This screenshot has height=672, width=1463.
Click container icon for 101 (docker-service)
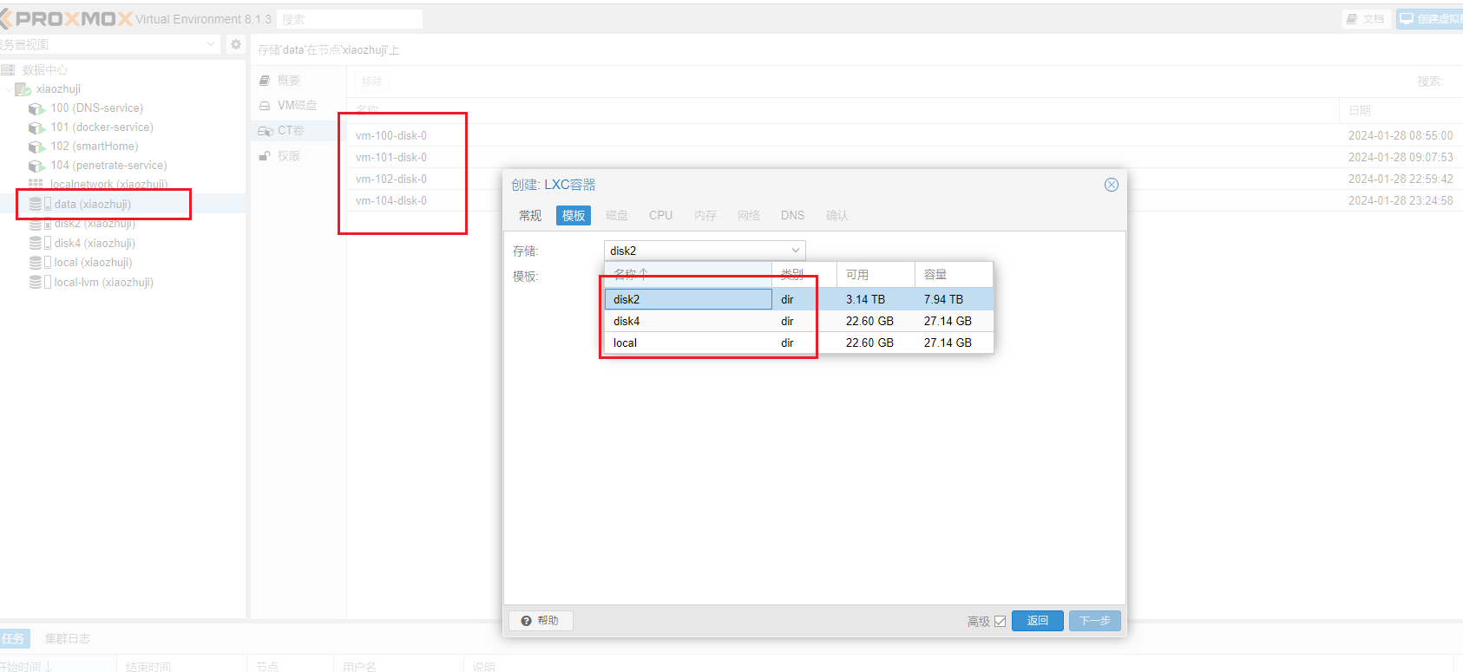(36, 127)
